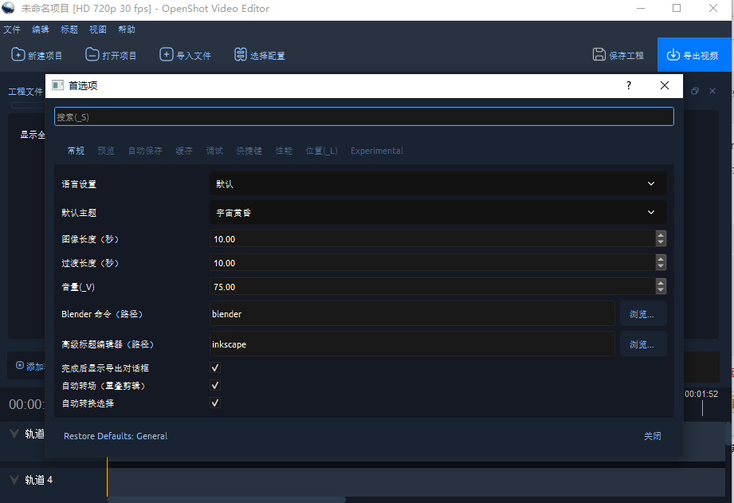The height and width of the screenshot is (503, 734).
Task: Collapse the 轨道4 track
Action: 14,479
